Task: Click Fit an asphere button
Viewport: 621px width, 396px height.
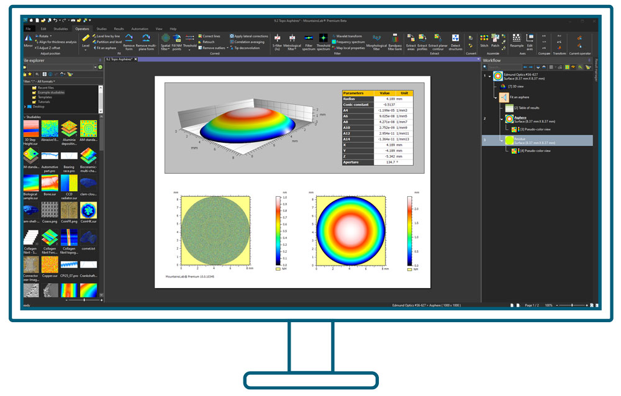Action: click(106, 47)
